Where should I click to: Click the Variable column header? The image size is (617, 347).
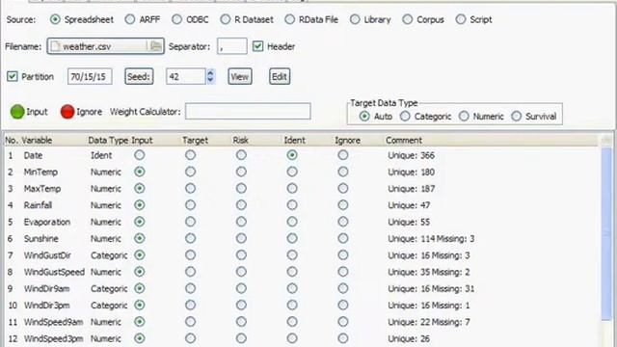coord(37,140)
